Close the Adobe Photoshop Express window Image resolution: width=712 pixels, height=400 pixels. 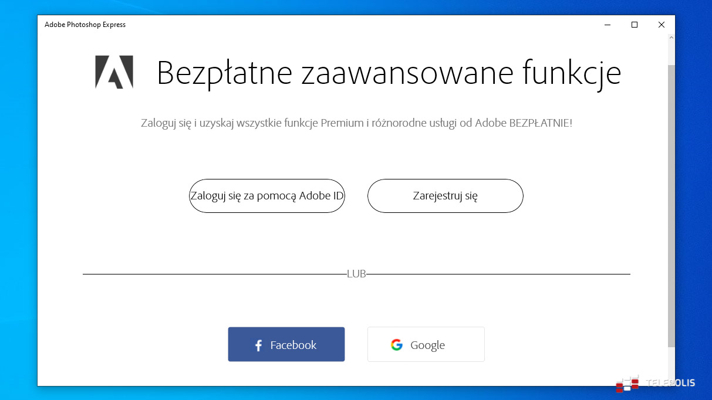point(661,25)
